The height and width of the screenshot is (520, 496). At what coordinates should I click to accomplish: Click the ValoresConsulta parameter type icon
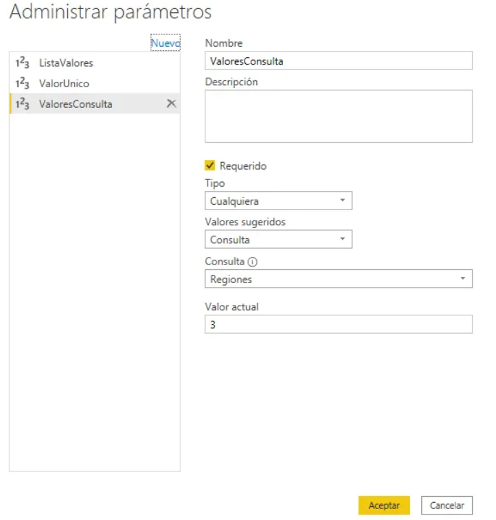[x=22, y=104]
